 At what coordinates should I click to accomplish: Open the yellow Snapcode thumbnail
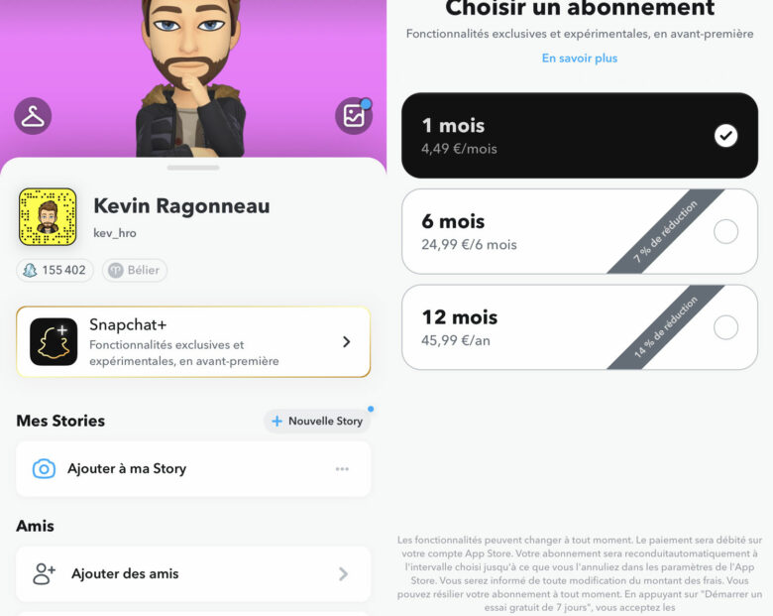[48, 216]
